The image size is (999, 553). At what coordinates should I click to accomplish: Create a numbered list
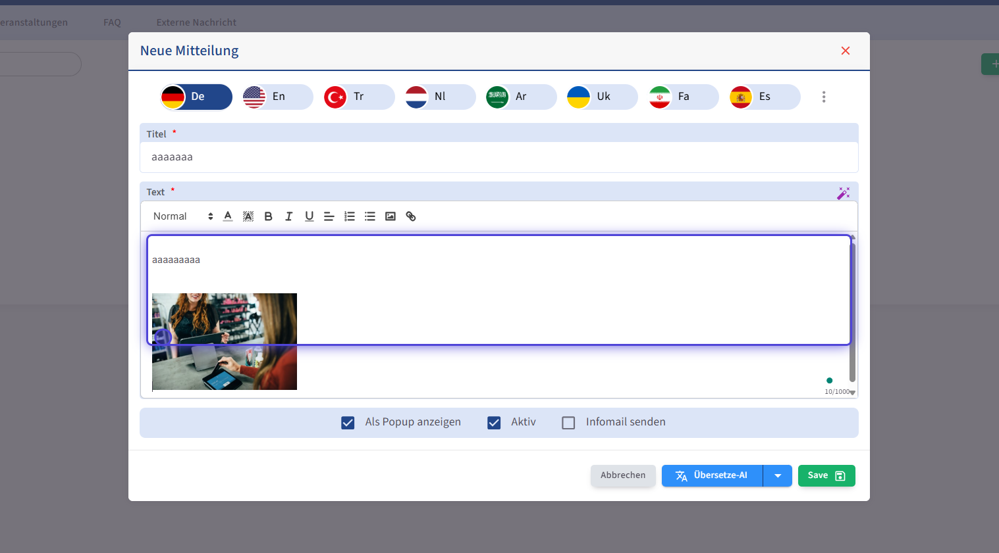pyautogui.click(x=350, y=216)
